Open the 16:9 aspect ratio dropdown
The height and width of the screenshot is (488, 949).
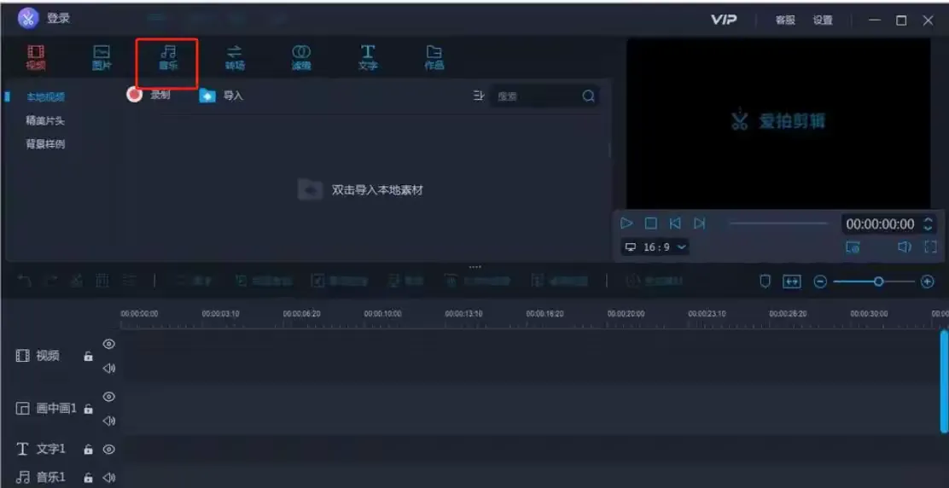(655, 247)
